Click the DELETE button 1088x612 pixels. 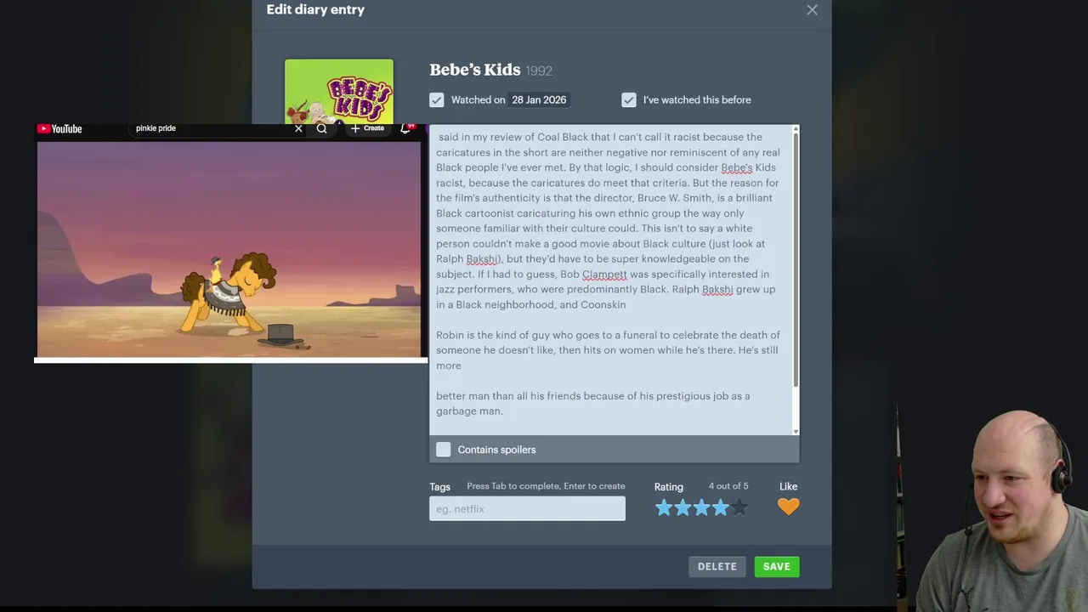pos(717,567)
